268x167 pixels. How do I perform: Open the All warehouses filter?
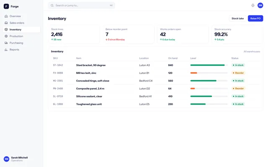[252, 51]
